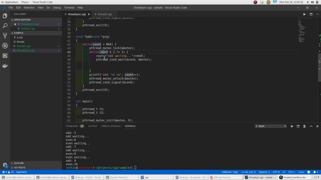Add a new terminal with plus icon
The height and width of the screenshot is (180, 321).
point(292,126)
